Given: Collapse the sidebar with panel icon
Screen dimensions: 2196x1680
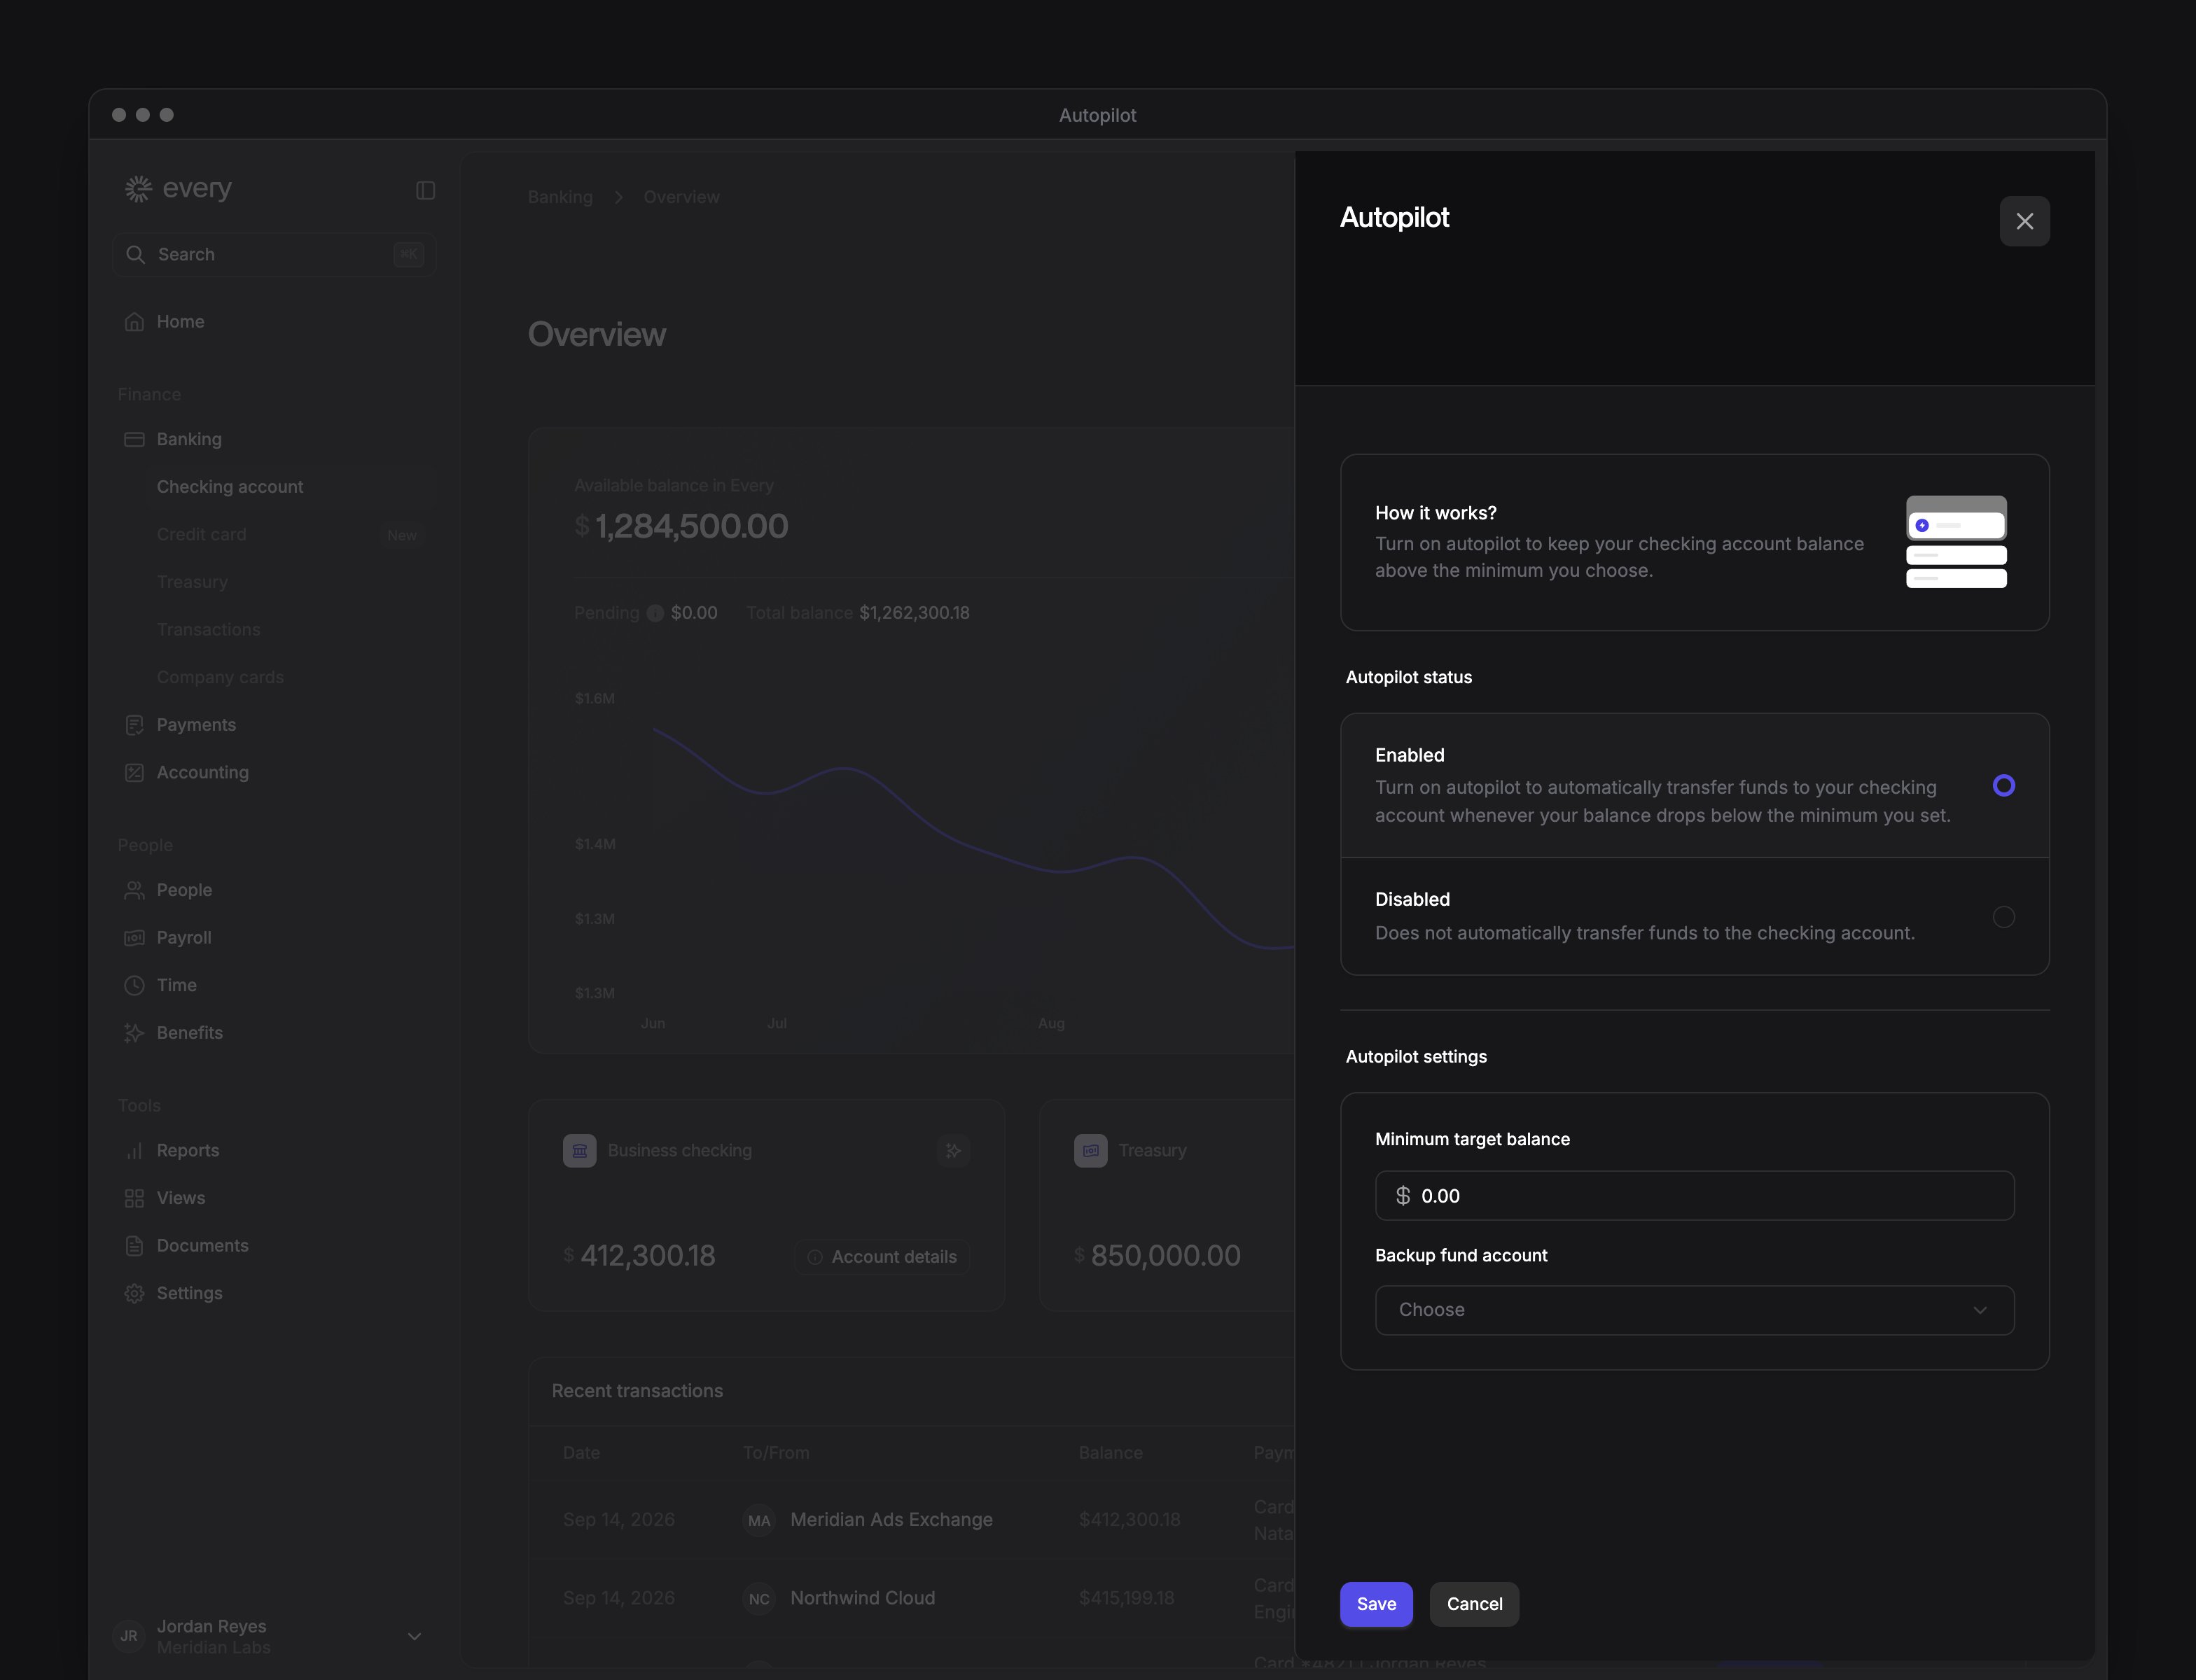Looking at the screenshot, I should tap(425, 190).
